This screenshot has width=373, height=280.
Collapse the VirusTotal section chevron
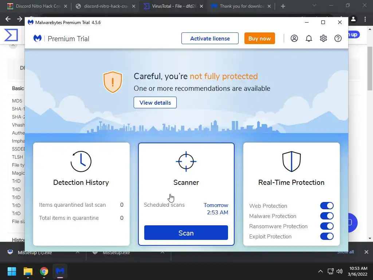13,45
